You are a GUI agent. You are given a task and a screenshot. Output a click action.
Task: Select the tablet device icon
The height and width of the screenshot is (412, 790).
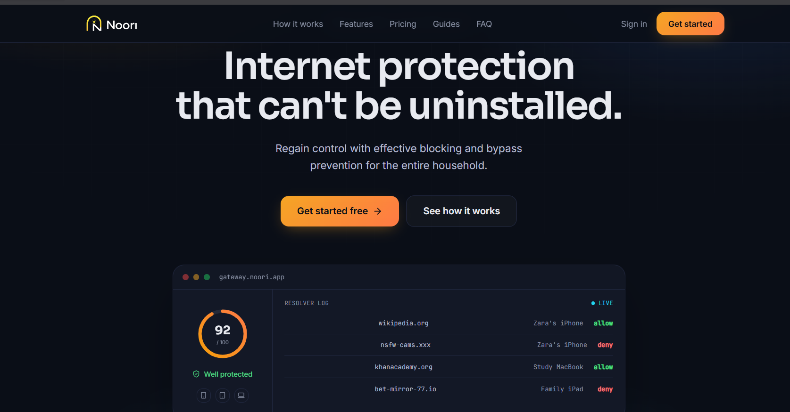(223, 395)
